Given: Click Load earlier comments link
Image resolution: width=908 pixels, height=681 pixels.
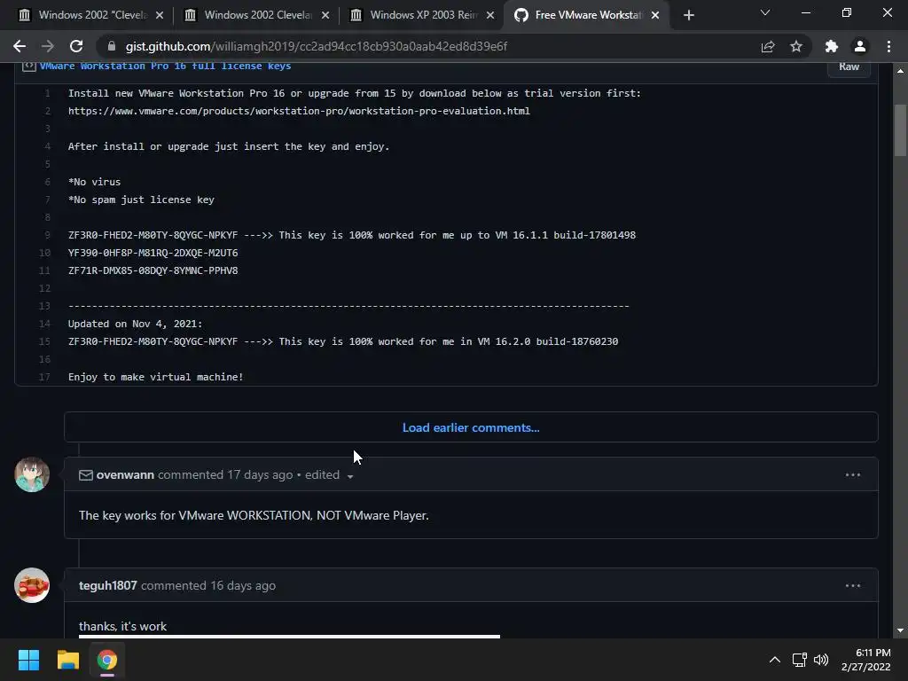Looking at the screenshot, I should point(471,428).
